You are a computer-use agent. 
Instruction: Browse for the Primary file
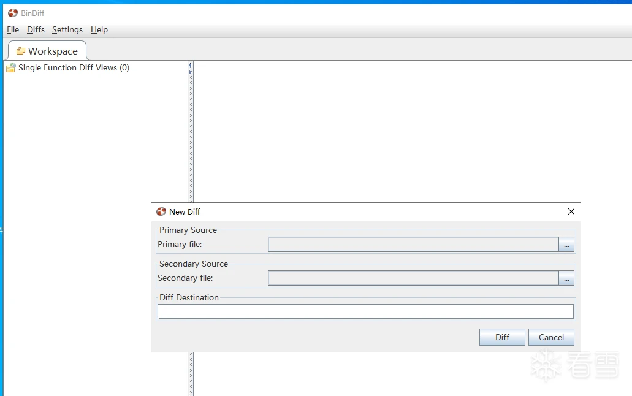click(x=566, y=245)
